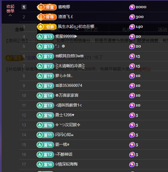Select rank 17 row 情深似海悔

click(x=94, y=164)
